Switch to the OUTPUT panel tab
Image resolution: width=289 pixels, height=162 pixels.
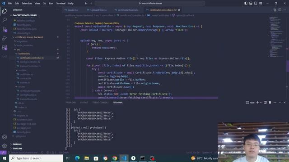coord(84,103)
